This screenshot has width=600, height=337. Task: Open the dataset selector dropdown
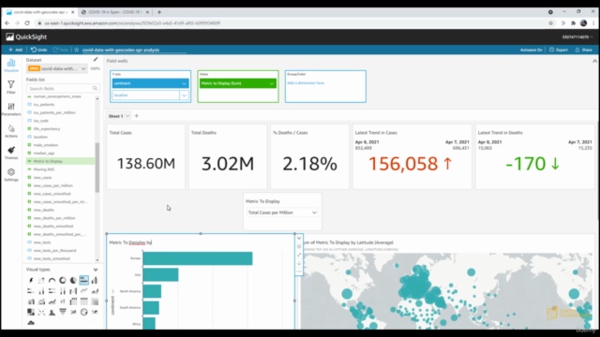click(83, 68)
